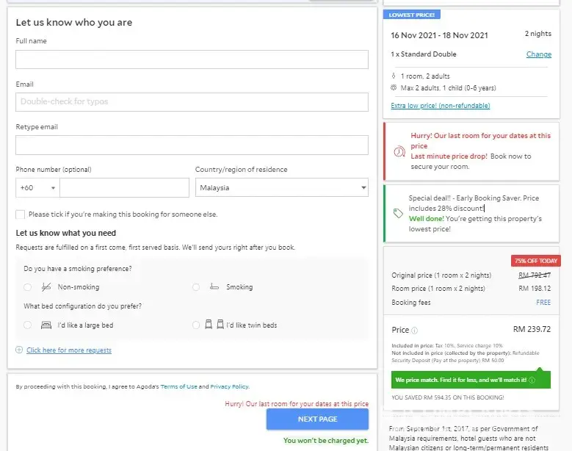This screenshot has width=572, height=451.
Task: Open Agoda's Terms of Use link
Action: pyautogui.click(x=178, y=386)
